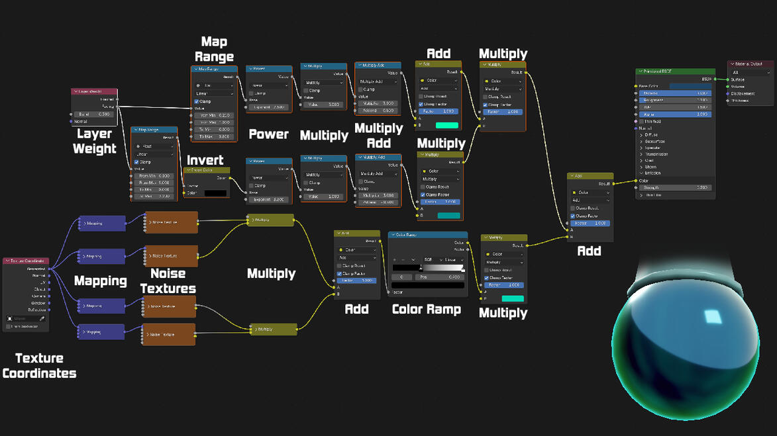The height and width of the screenshot is (436, 777).
Task: Collapse the Layer Weight node header arrow
Action: coord(76,91)
